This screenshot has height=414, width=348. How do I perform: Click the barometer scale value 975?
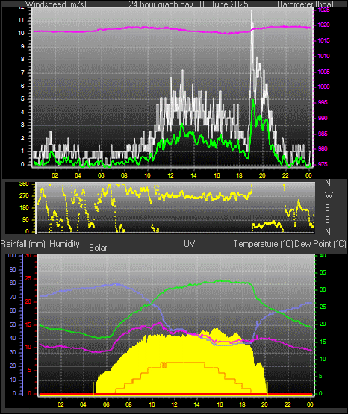pos(323,164)
